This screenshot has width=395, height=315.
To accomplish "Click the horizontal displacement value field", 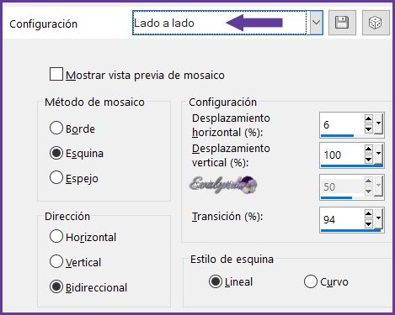I will (342, 124).
